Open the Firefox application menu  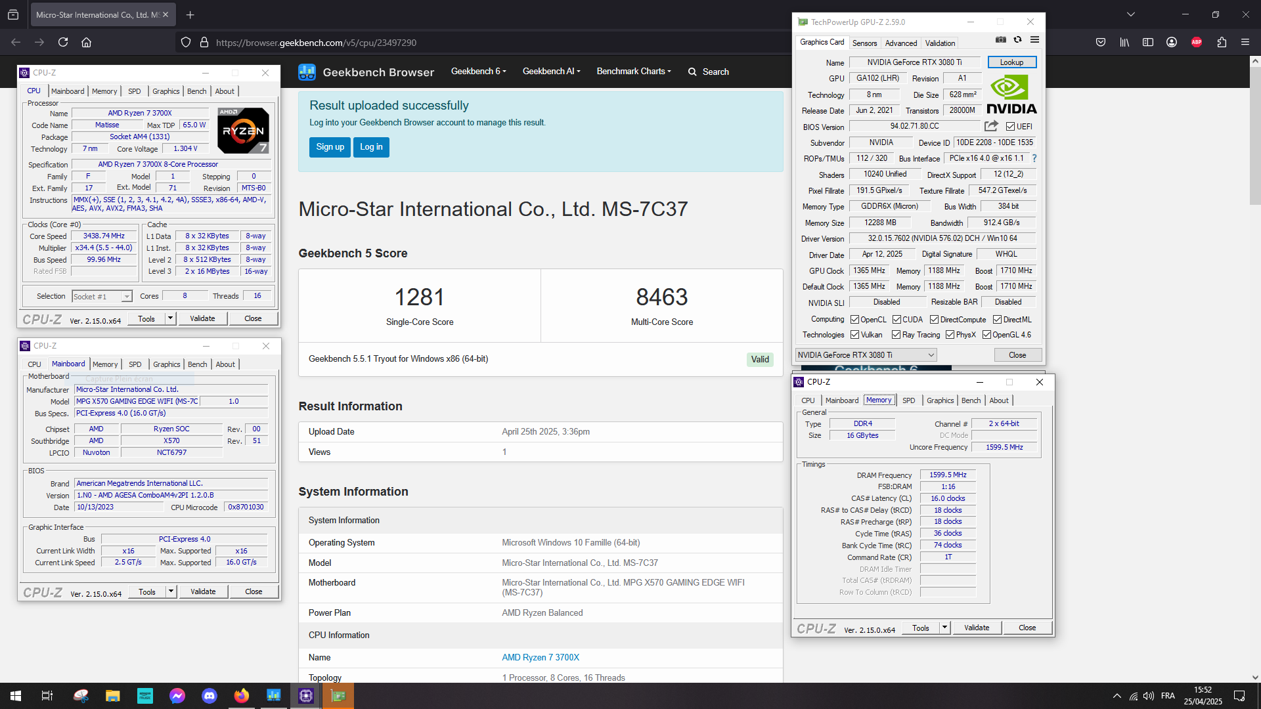click(1245, 42)
